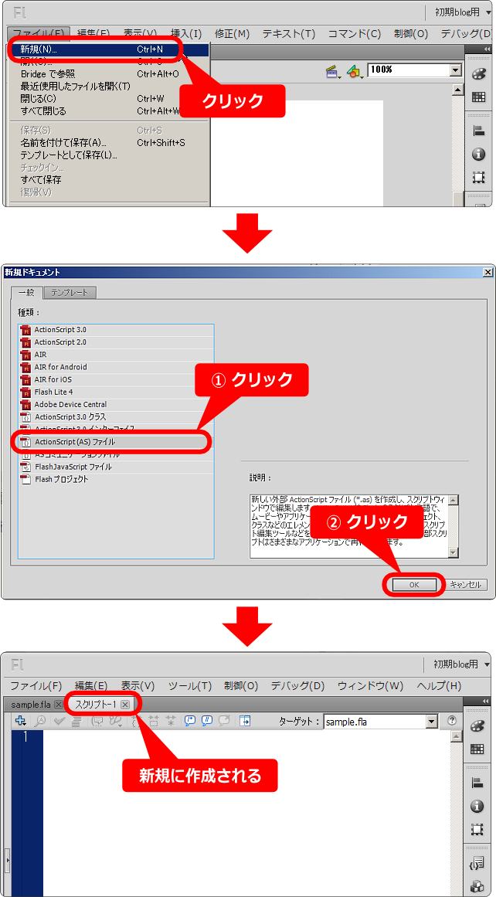Select ActionScript (AS) ファイル in the list
Image resolution: width=496 pixels, height=897 pixels.
tap(116, 442)
